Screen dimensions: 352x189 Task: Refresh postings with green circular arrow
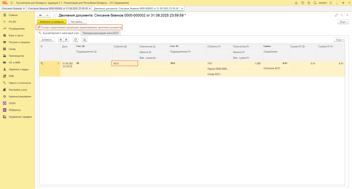click(75, 40)
